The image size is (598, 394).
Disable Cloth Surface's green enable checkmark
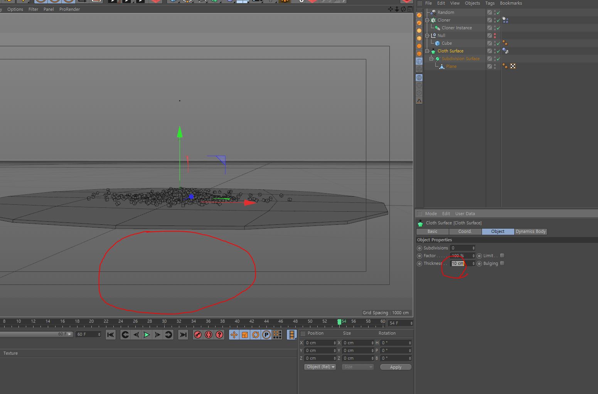click(499, 51)
